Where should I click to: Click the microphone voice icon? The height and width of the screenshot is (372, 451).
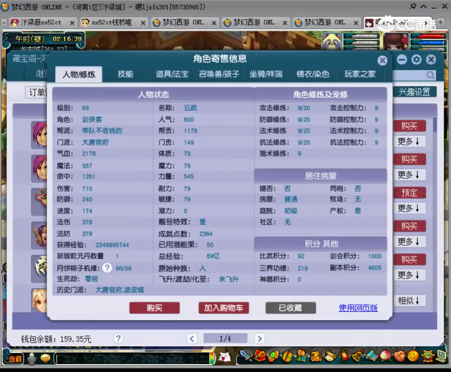(x=32, y=358)
